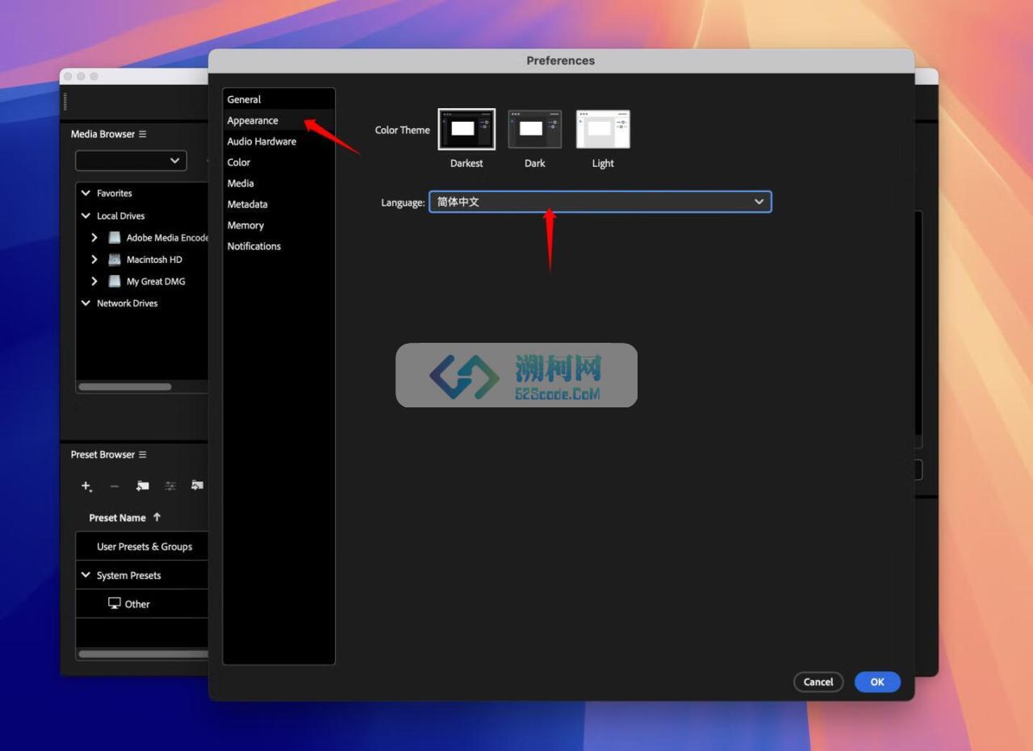Click the Create New Preset Group folder icon

(x=143, y=486)
